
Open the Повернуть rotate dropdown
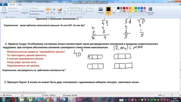(35, 14)
